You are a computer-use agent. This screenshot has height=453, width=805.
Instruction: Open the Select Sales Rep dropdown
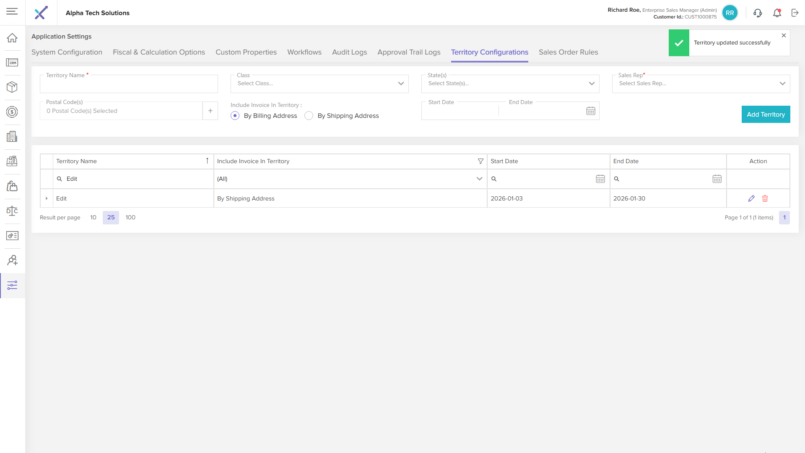[701, 83]
